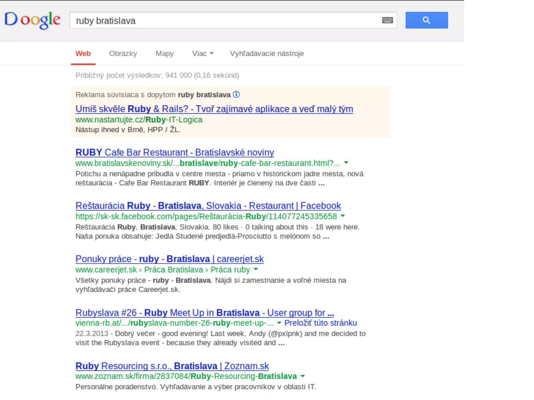
Task: Click into the ruby bratislava search field
Action: [x=224, y=21]
